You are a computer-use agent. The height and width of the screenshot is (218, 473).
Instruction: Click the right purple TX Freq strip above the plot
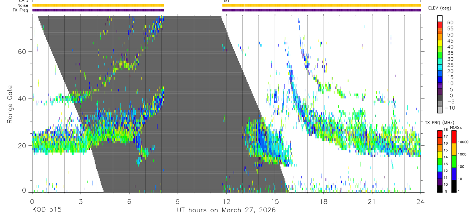(322, 10)
